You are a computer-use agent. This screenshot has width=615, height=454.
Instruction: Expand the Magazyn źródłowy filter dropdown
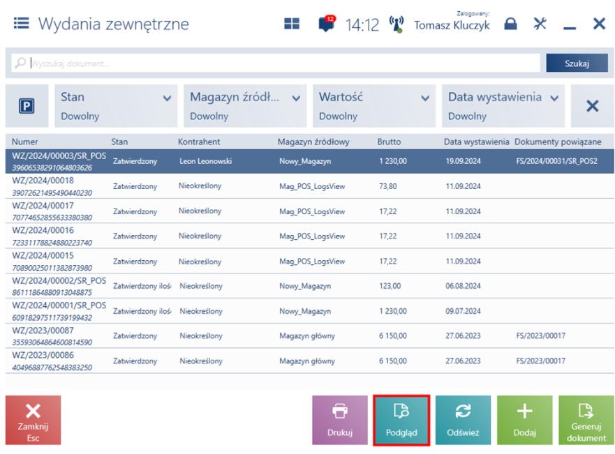[x=245, y=106]
